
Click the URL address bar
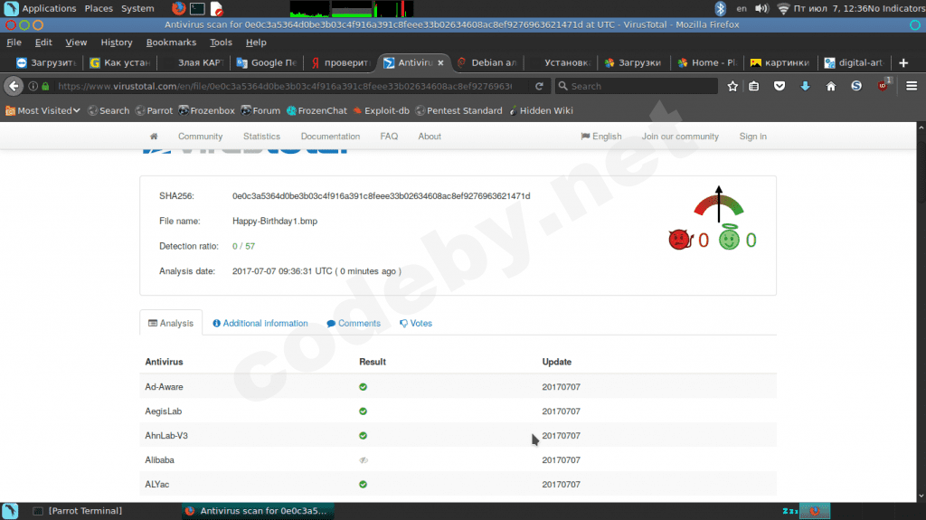(285, 86)
